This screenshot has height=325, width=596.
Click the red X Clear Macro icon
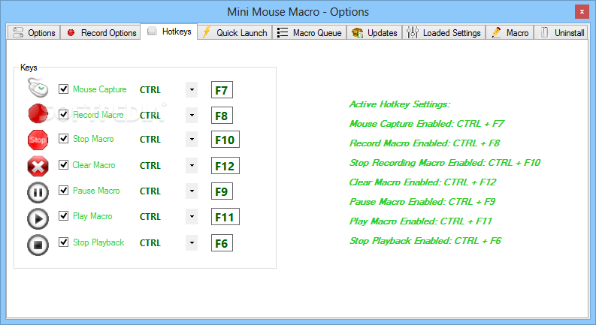38,166
